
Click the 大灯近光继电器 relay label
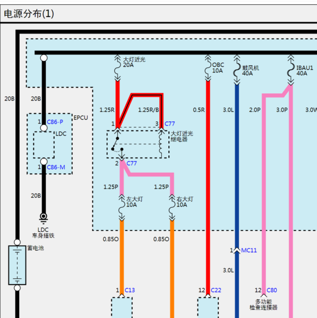(182, 136)
